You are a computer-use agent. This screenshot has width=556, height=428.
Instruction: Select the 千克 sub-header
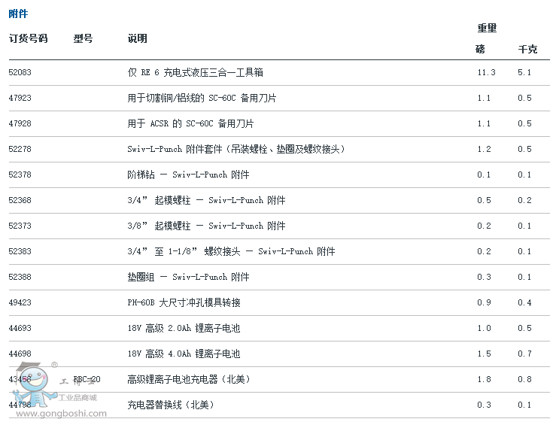527,49
